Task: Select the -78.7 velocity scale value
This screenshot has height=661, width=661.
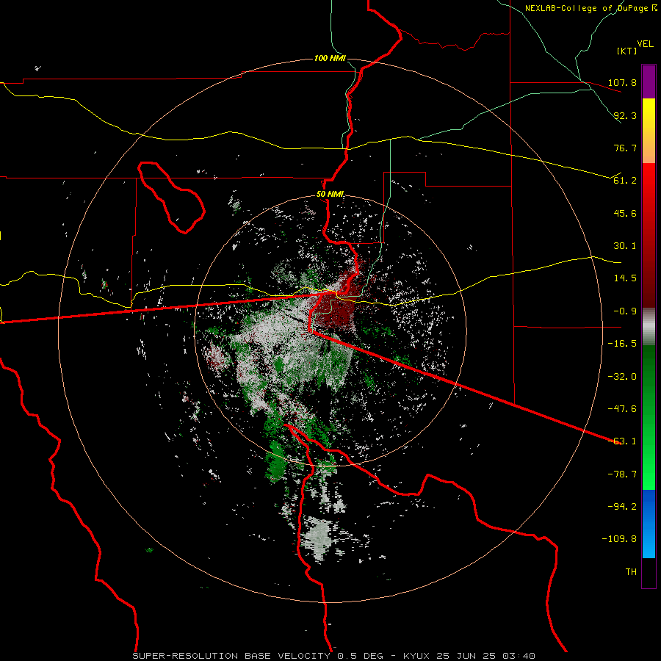Action: click(622, 474)
